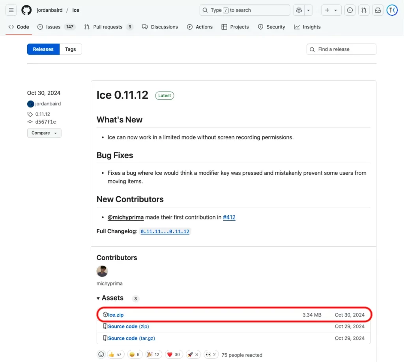Switch to the Code tab
This screenshot has height=362, width=404.
click(19, 27)
